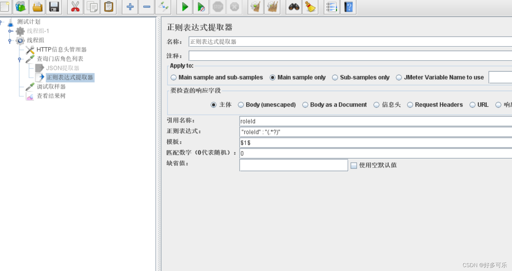Click the 正则表达式 regex input field
Image resolution: width=512 pixels, height=271 pixels.
point(375,132)
